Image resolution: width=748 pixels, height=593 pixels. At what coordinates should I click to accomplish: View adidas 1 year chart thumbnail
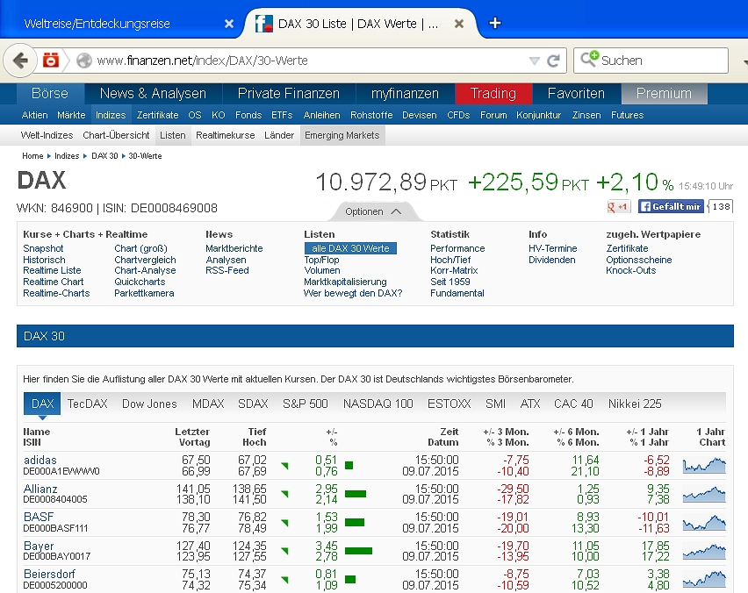703,465
